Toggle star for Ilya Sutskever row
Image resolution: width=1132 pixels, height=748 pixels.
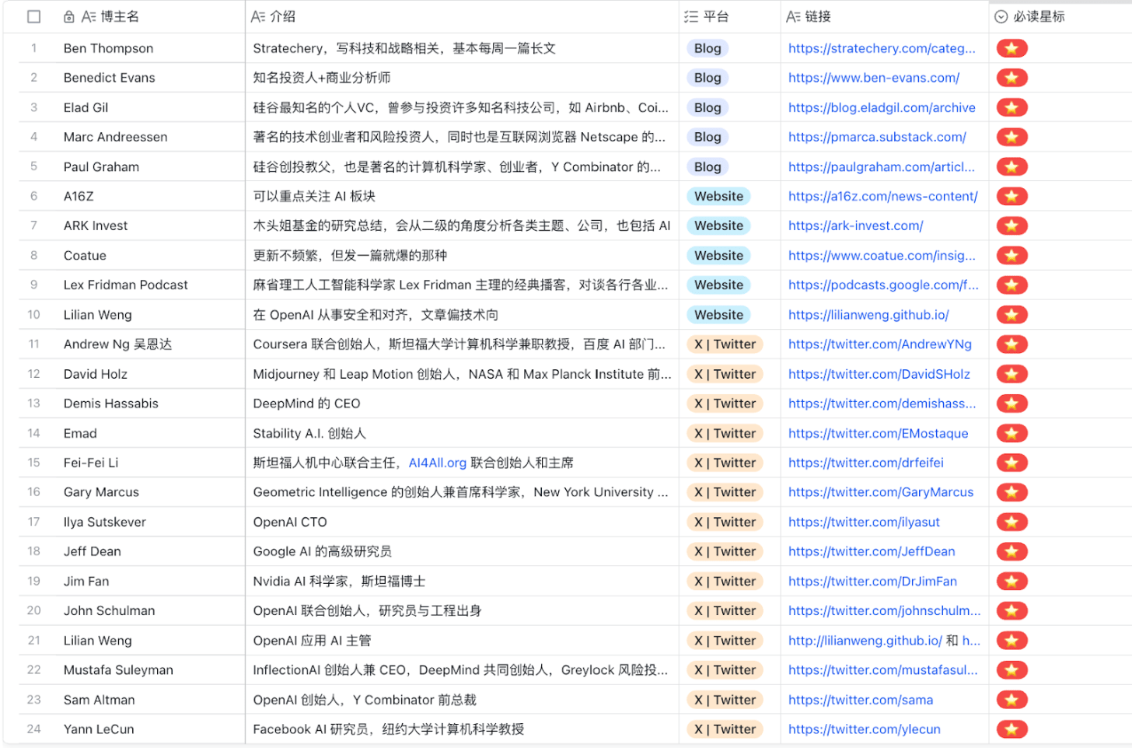pos(1011,522)
